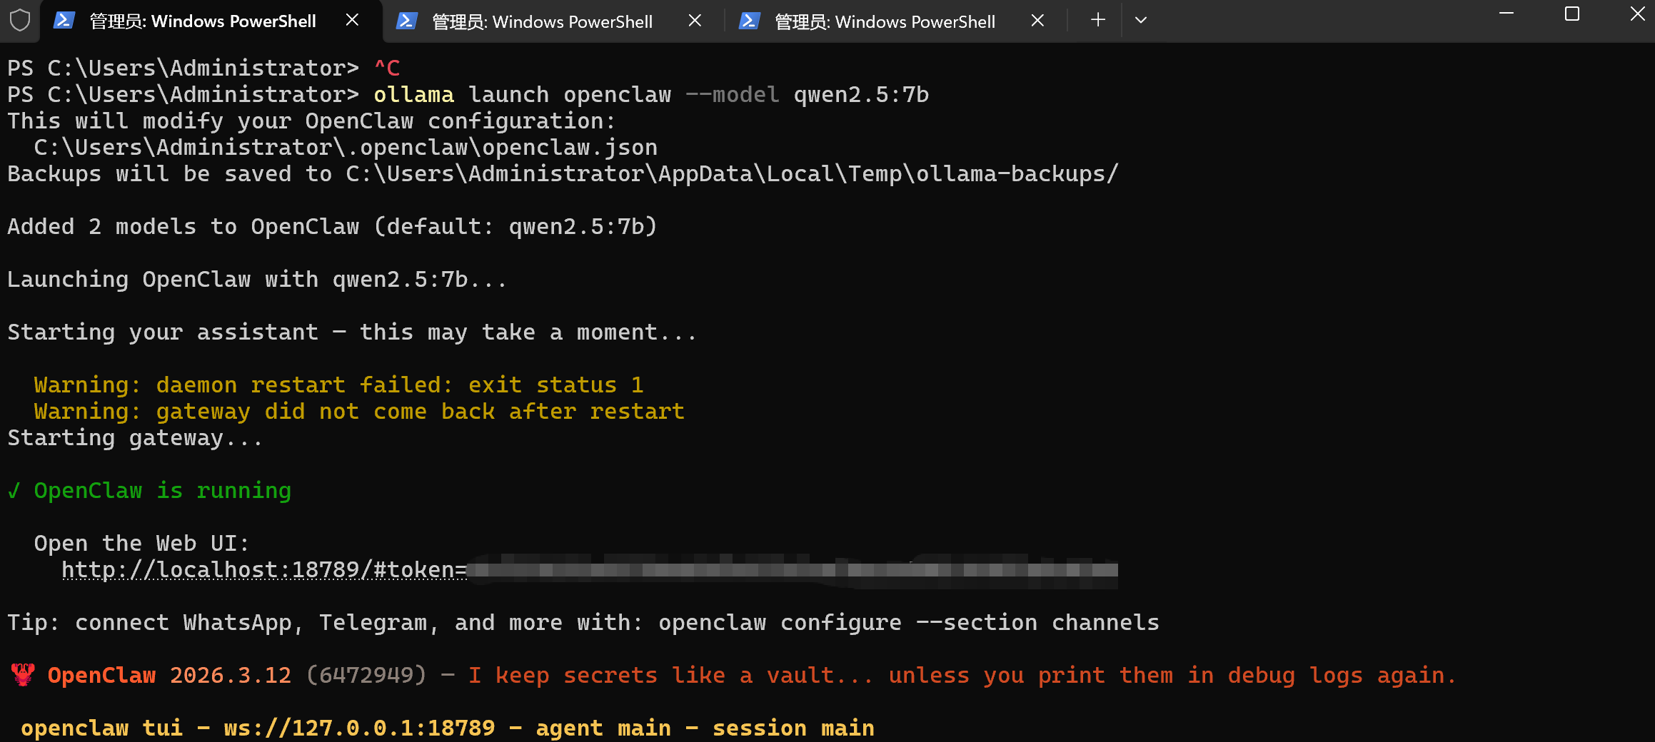The image size is (1655, 742).
Task: Click PowerShell icon on first tab
Action: [64, 21]
